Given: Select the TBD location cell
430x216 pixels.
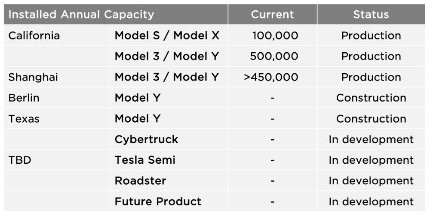Looking at the screenshot, I should (20, 160).
